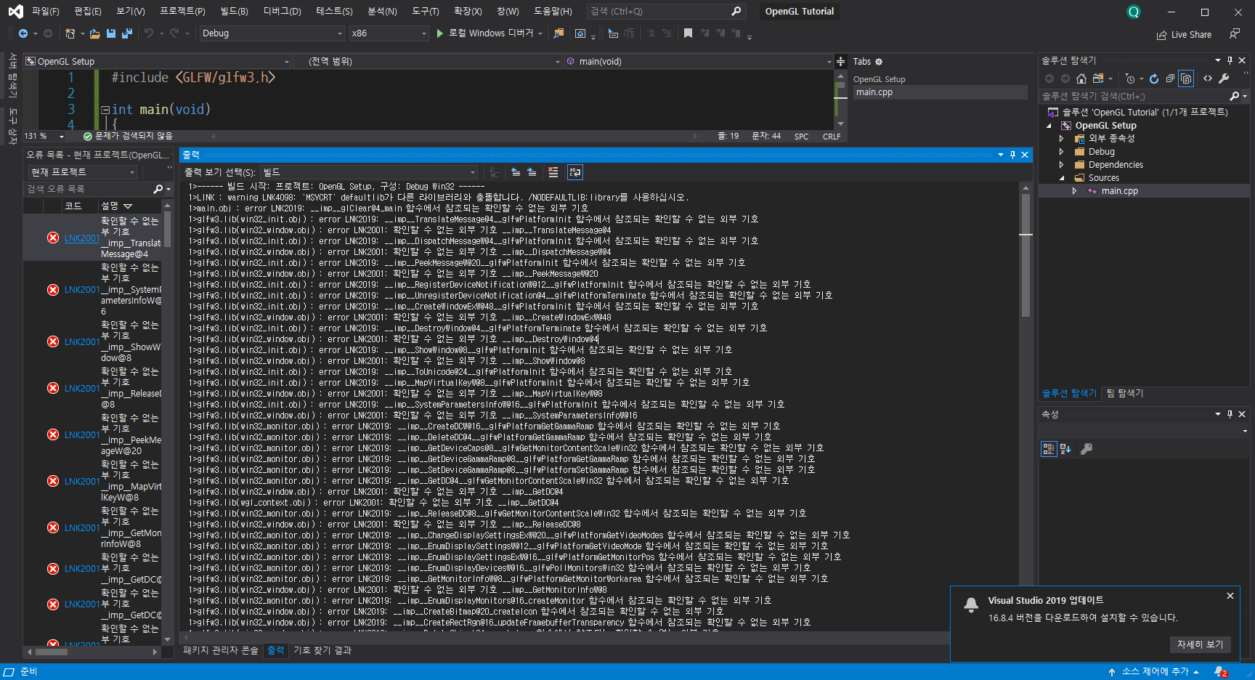Toggle auto-hide pin on the Properties panel
The width and height of the screenshot is (1255, 680).
(x=1230, y=414)
